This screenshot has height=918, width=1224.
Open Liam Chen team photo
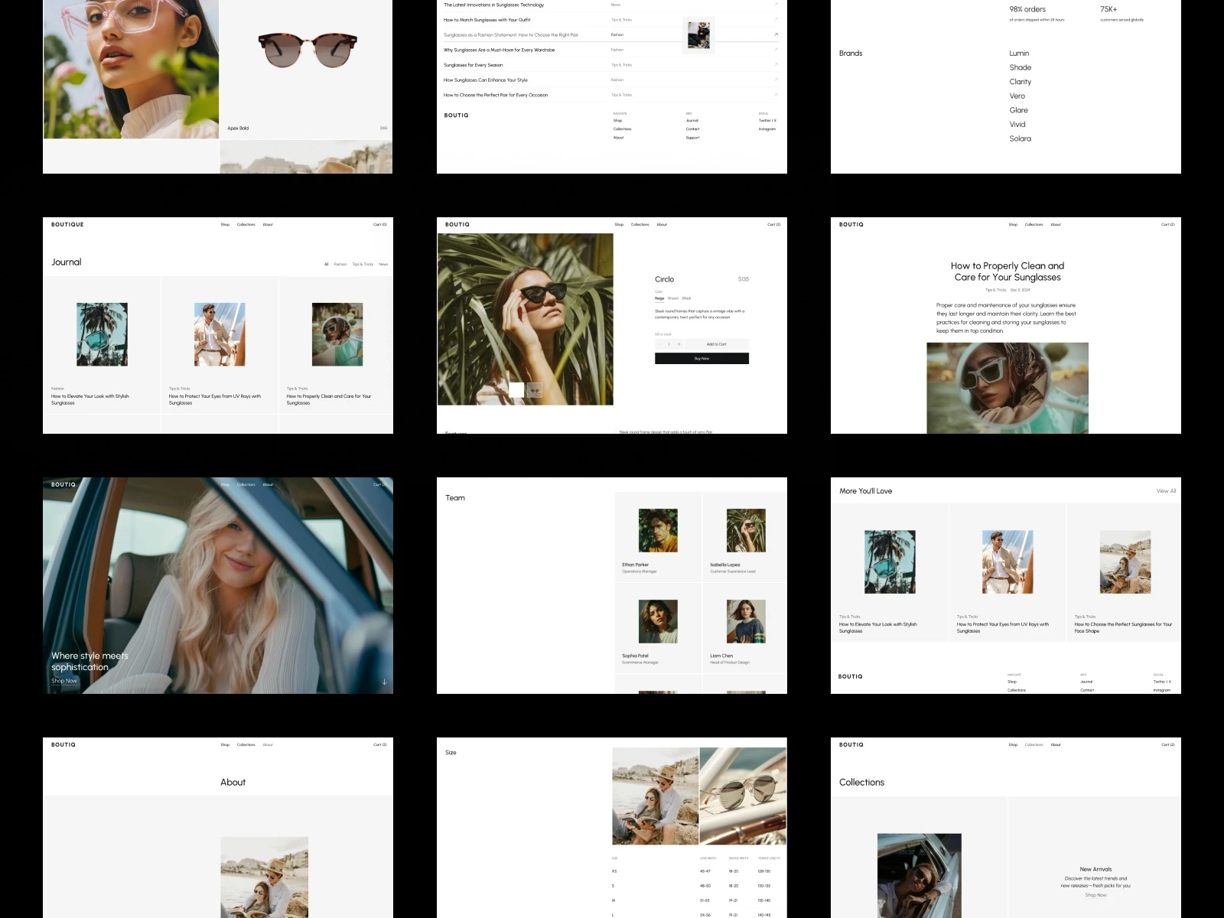(x=746, y=621)
